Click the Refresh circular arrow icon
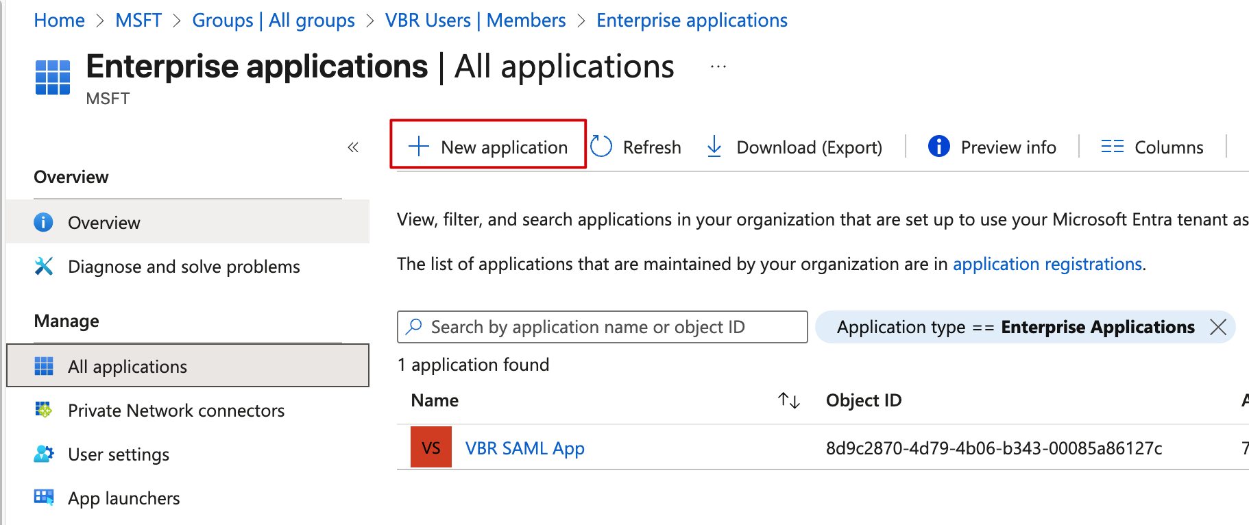The height and width of the screenshot is (525, 1249). tap(601, 147)
